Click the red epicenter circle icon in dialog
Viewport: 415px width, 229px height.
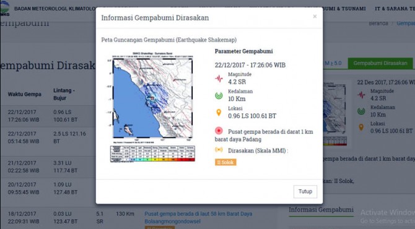click(219, 131)
